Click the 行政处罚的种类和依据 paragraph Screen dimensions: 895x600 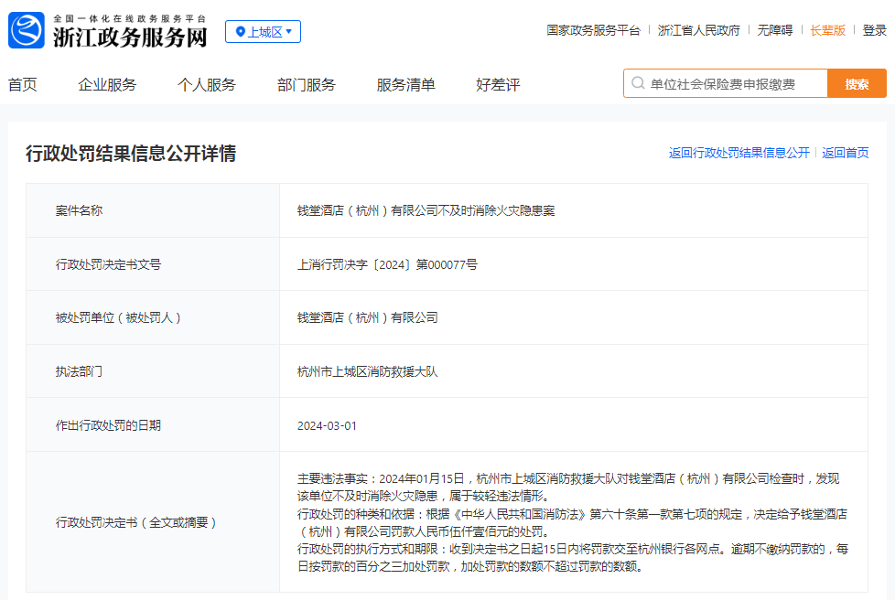[572, 522]
